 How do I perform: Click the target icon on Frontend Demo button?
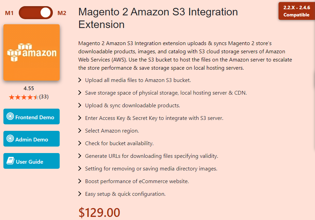coord(10,116)
